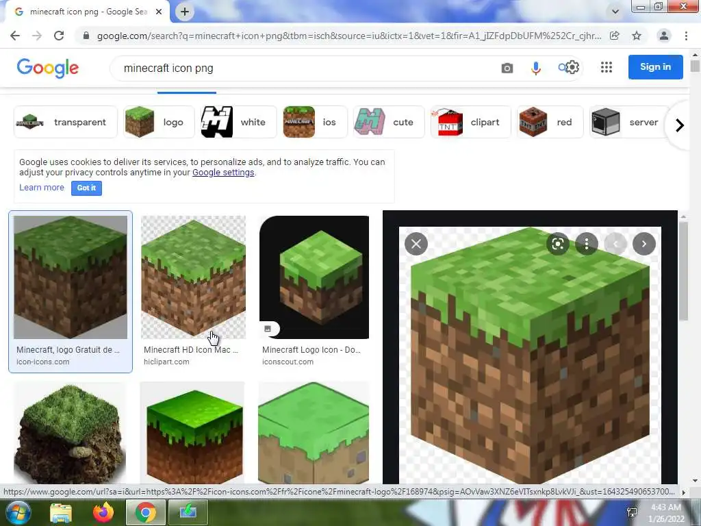Bookmark this page with the star

(x=637, y=36)
